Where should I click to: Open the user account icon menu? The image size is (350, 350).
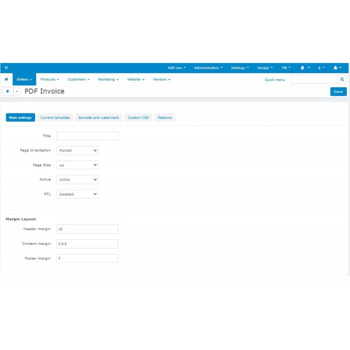pos(336,68)
